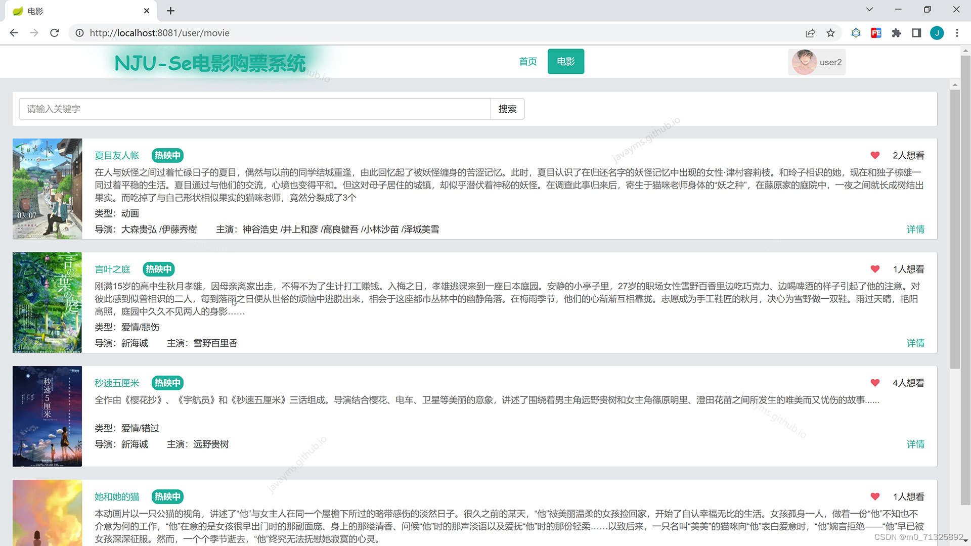The height and width of the screenshot is (546, 971).
Task: Select the 电影 navigation tab
Action: point(565,62)
